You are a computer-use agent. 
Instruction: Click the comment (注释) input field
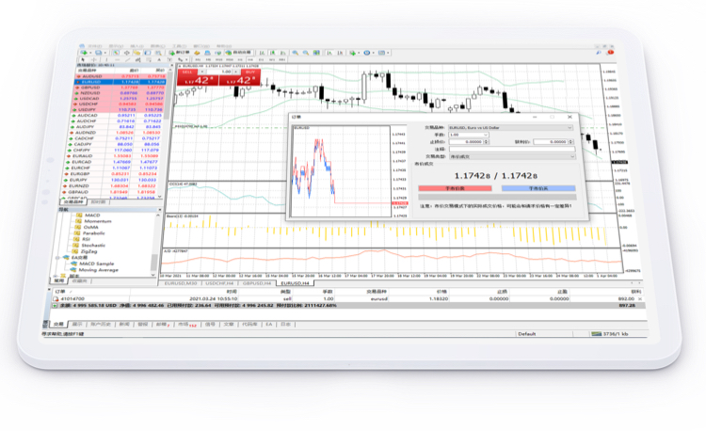[x=512, y=149]
